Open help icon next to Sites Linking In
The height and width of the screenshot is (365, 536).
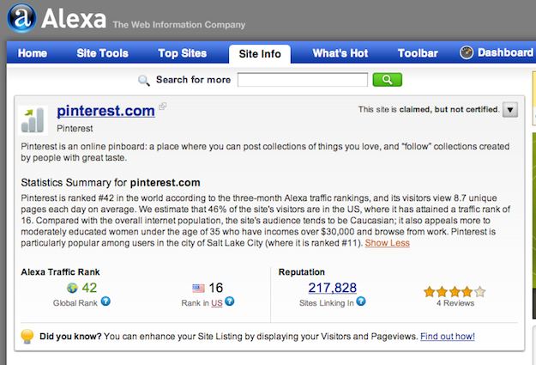tap(361, 301)
